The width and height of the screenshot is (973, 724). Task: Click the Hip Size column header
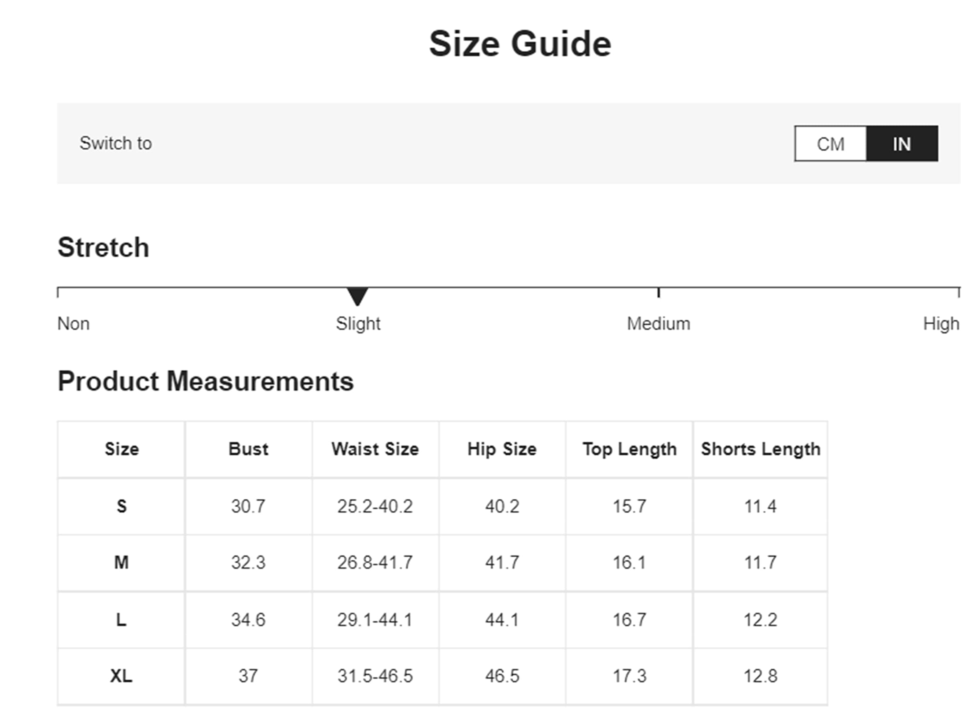502,449
